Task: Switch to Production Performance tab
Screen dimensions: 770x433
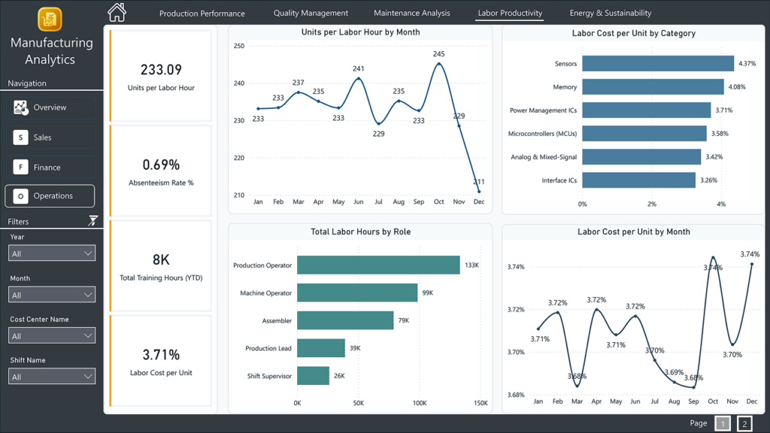Action: (202, 14)
